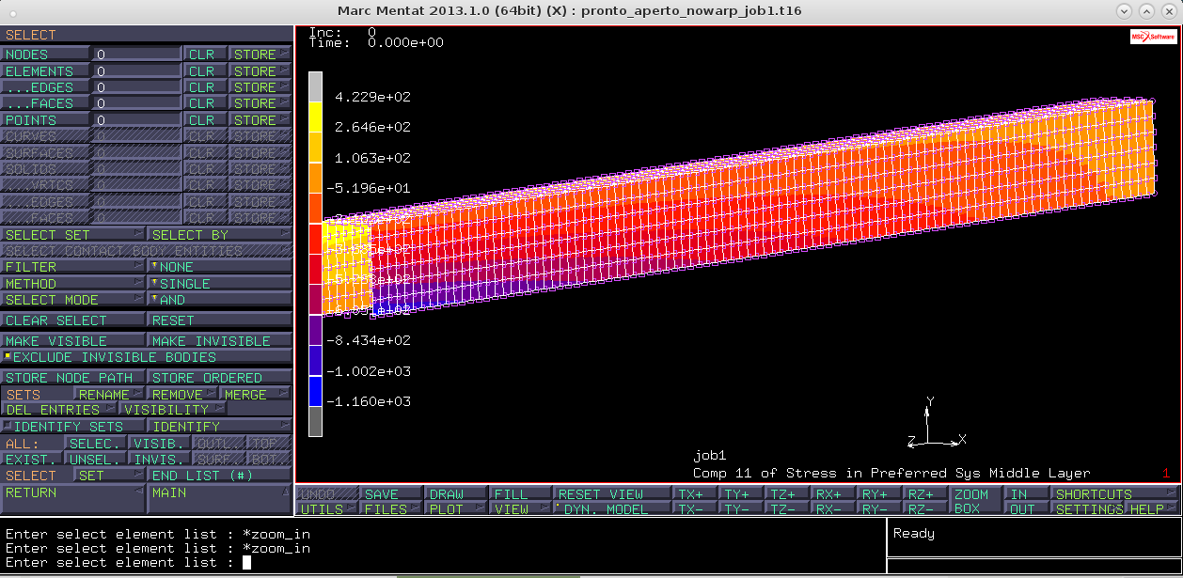Click the legend value 4.229e+02
1183x578 pixels.
point(373,97)
